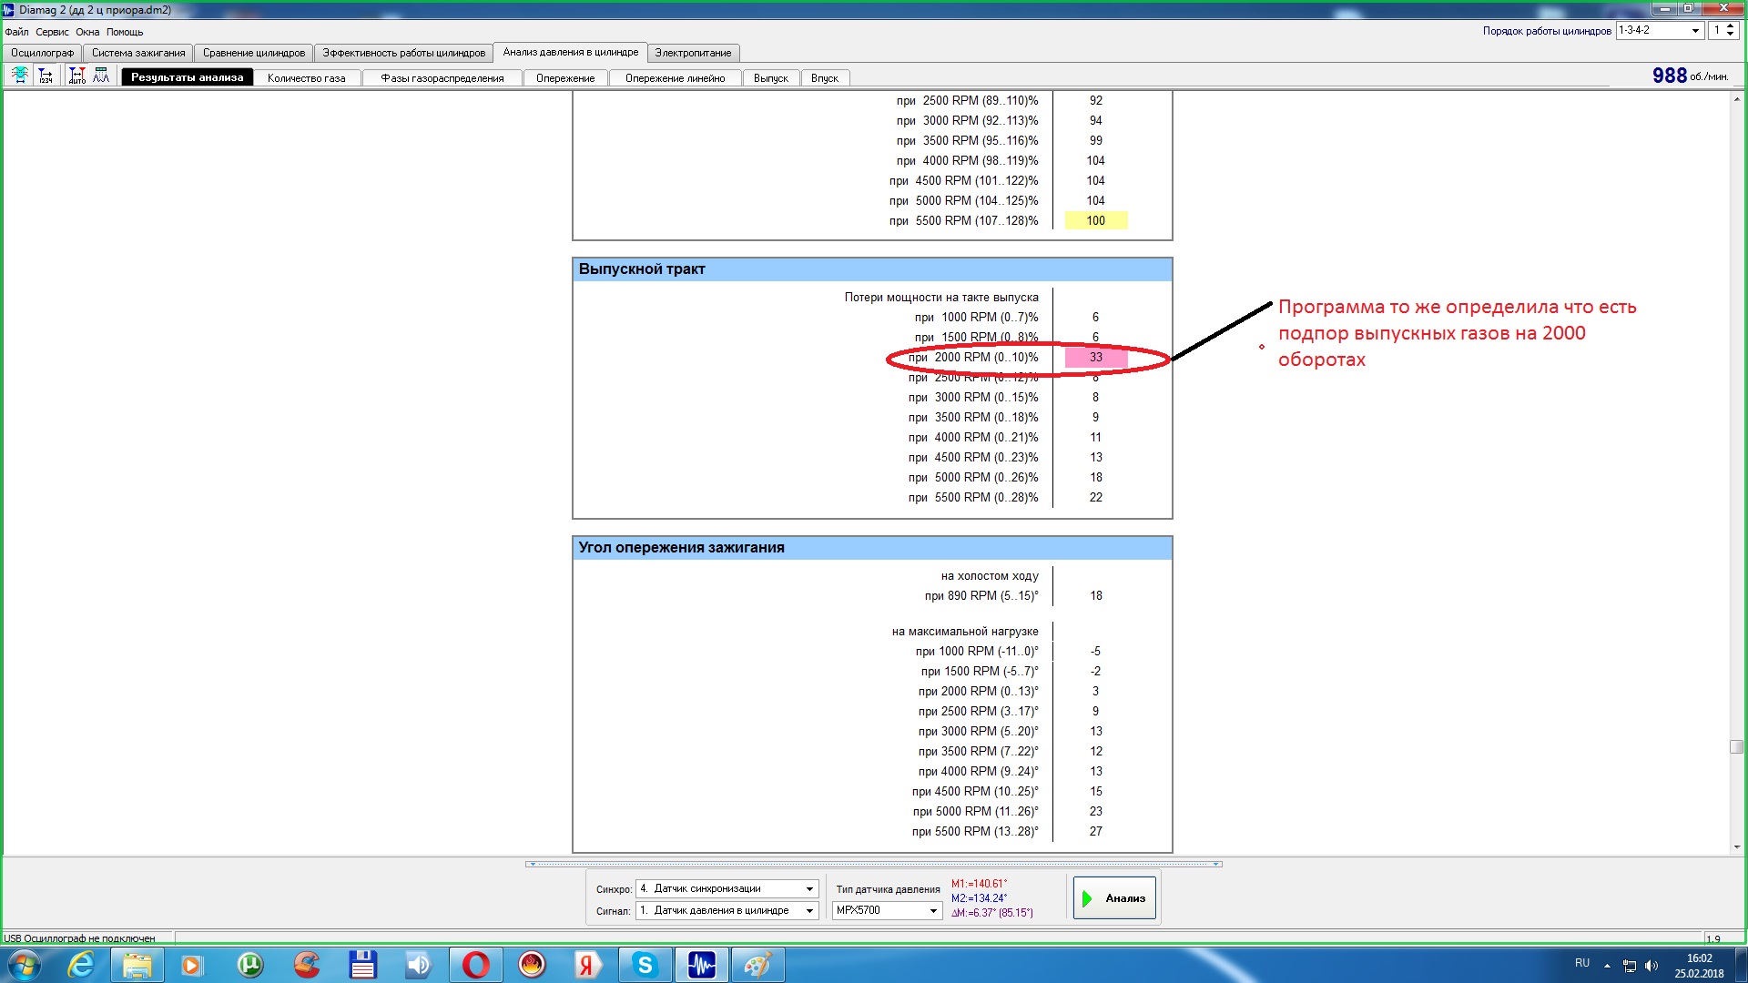The height and width of the screenshot is (983, 1748).
Task: Click the Анализ button
Action: point(1114,898)
